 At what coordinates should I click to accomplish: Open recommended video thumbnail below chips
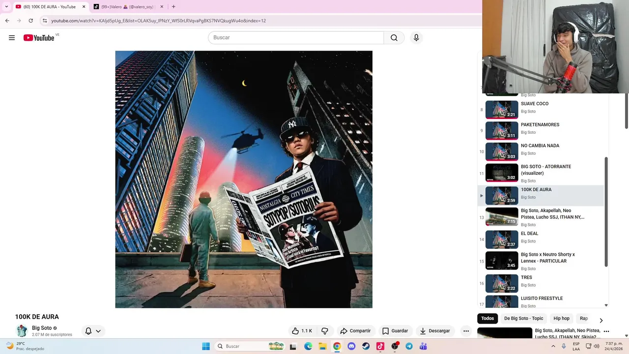[x=505, y=333]
